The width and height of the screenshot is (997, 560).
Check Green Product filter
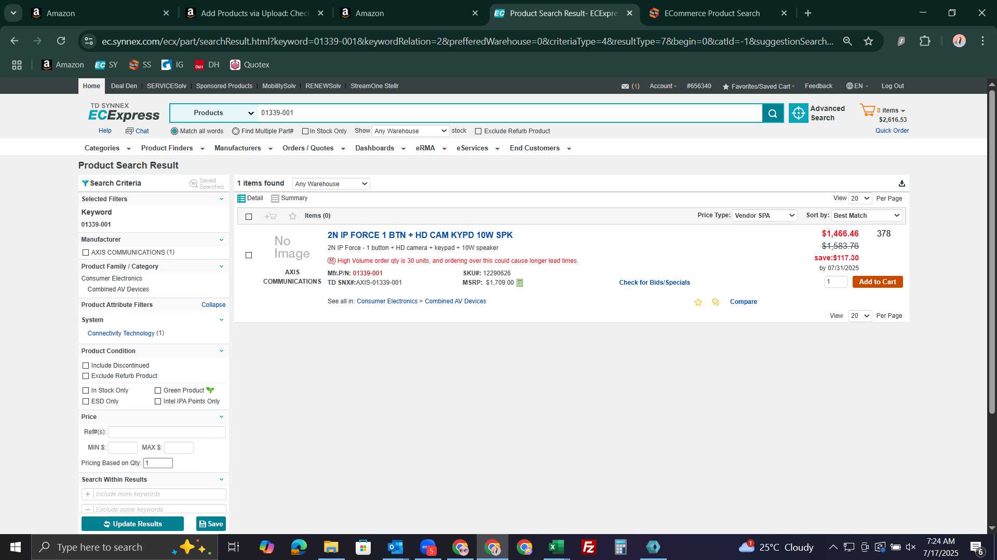(x=158, y=390)
